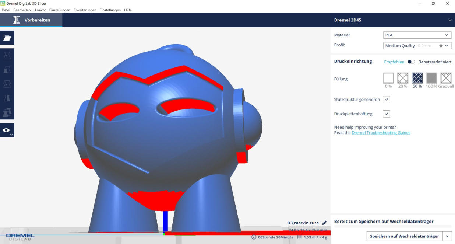Open file using the folder icon
This screenshot has height=244, width=455.
pos(7,38)
